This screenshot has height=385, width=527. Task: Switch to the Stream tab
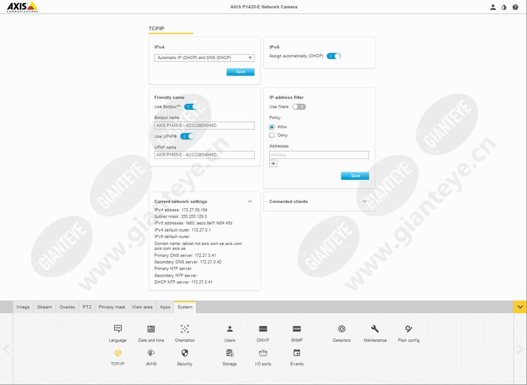click(45, 307)
